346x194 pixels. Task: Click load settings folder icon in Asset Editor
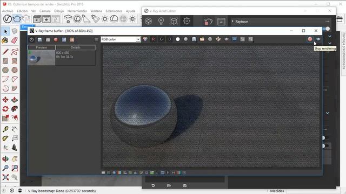click(x=169, y=185)
